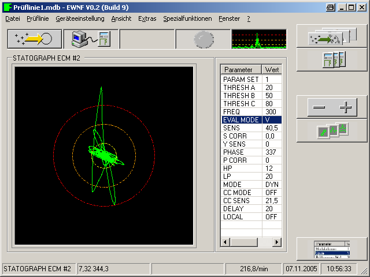Click the yellow arrow to circle toolbar button

tap(35, 39)
